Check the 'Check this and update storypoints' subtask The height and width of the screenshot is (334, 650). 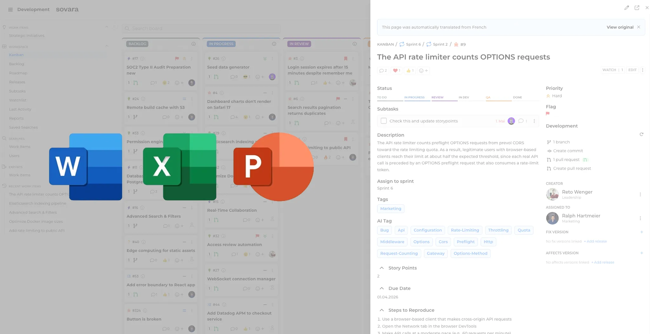384,121
